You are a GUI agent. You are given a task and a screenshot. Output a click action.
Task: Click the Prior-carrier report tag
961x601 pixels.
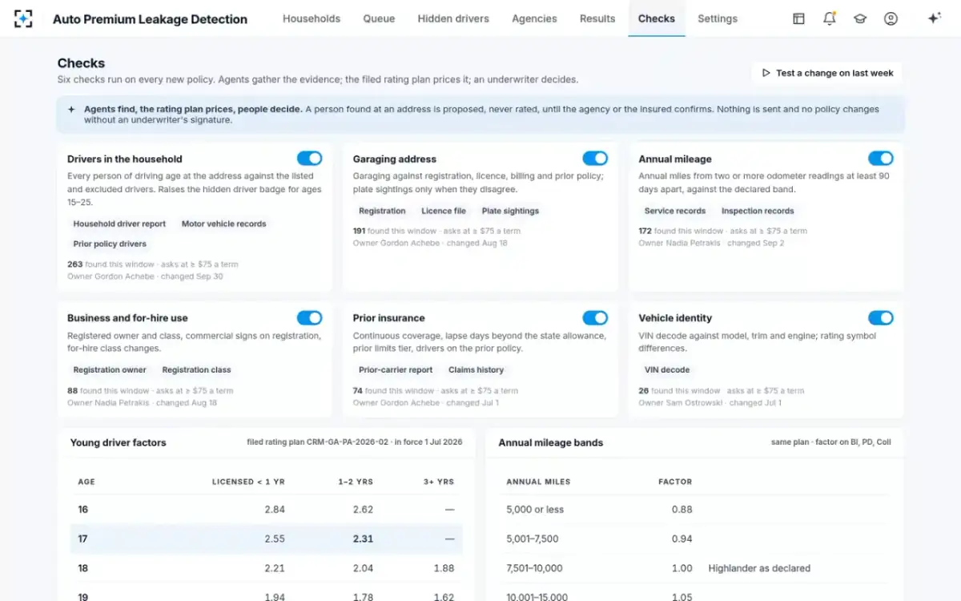pyautogui.click(x=396, y=370)
